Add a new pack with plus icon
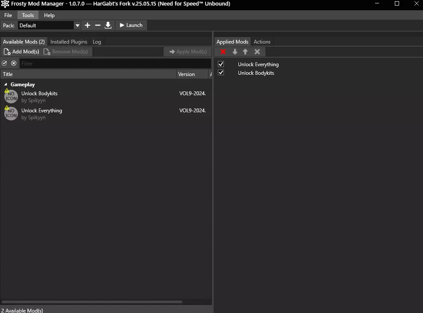Viewport: 423px width, 313px height. click(x=88, y=25)
